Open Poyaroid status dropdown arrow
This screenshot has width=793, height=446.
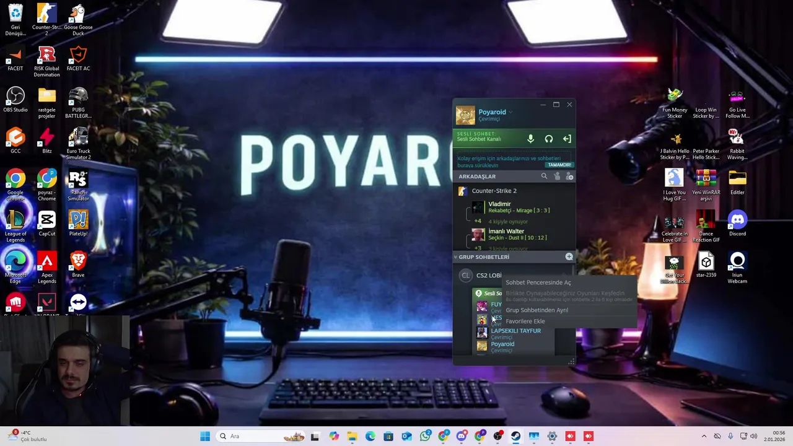tap(511, 113)
